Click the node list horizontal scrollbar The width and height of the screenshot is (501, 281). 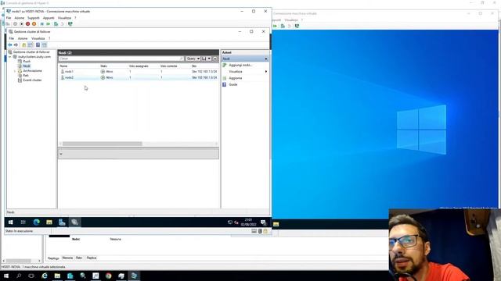point(103,144)
